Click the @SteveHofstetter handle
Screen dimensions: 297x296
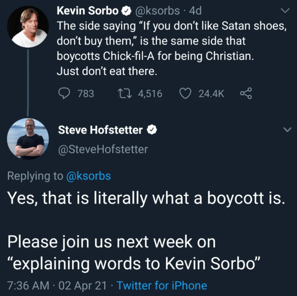coord(103,149)
